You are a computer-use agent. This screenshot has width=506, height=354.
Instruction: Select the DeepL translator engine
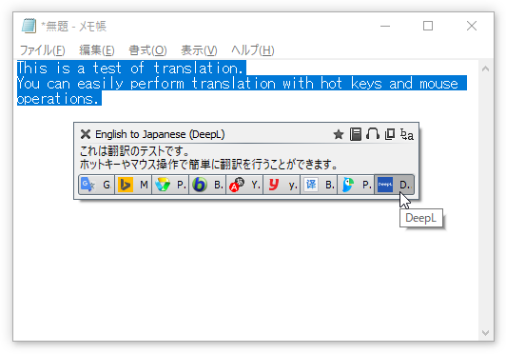click(394, 185)
